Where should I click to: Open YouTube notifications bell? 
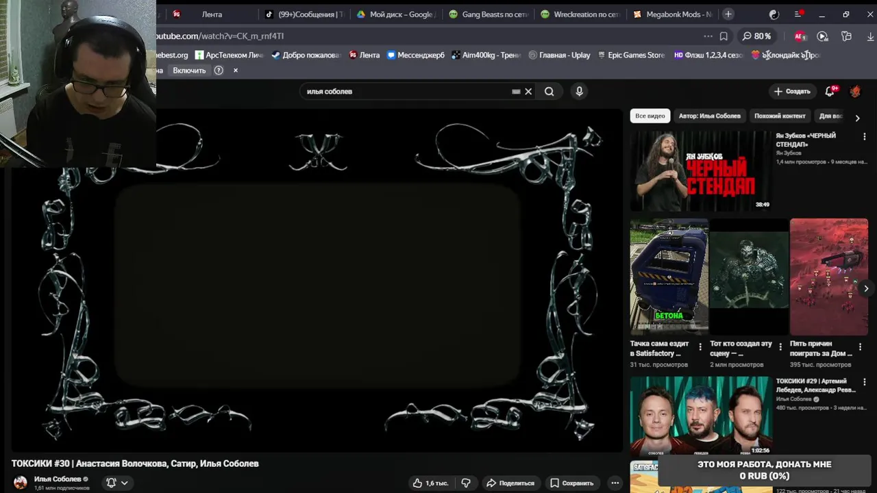[830, 91]
